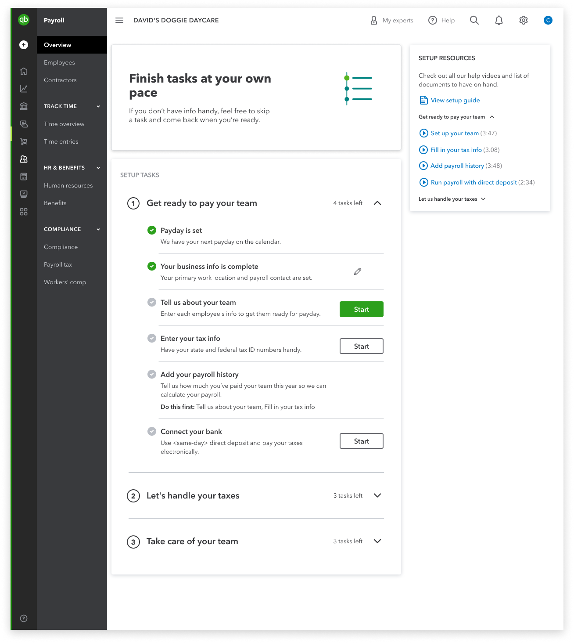574x643 pixels.
Task: Open the Help link in top bar
Action: (x=441, y=20)
